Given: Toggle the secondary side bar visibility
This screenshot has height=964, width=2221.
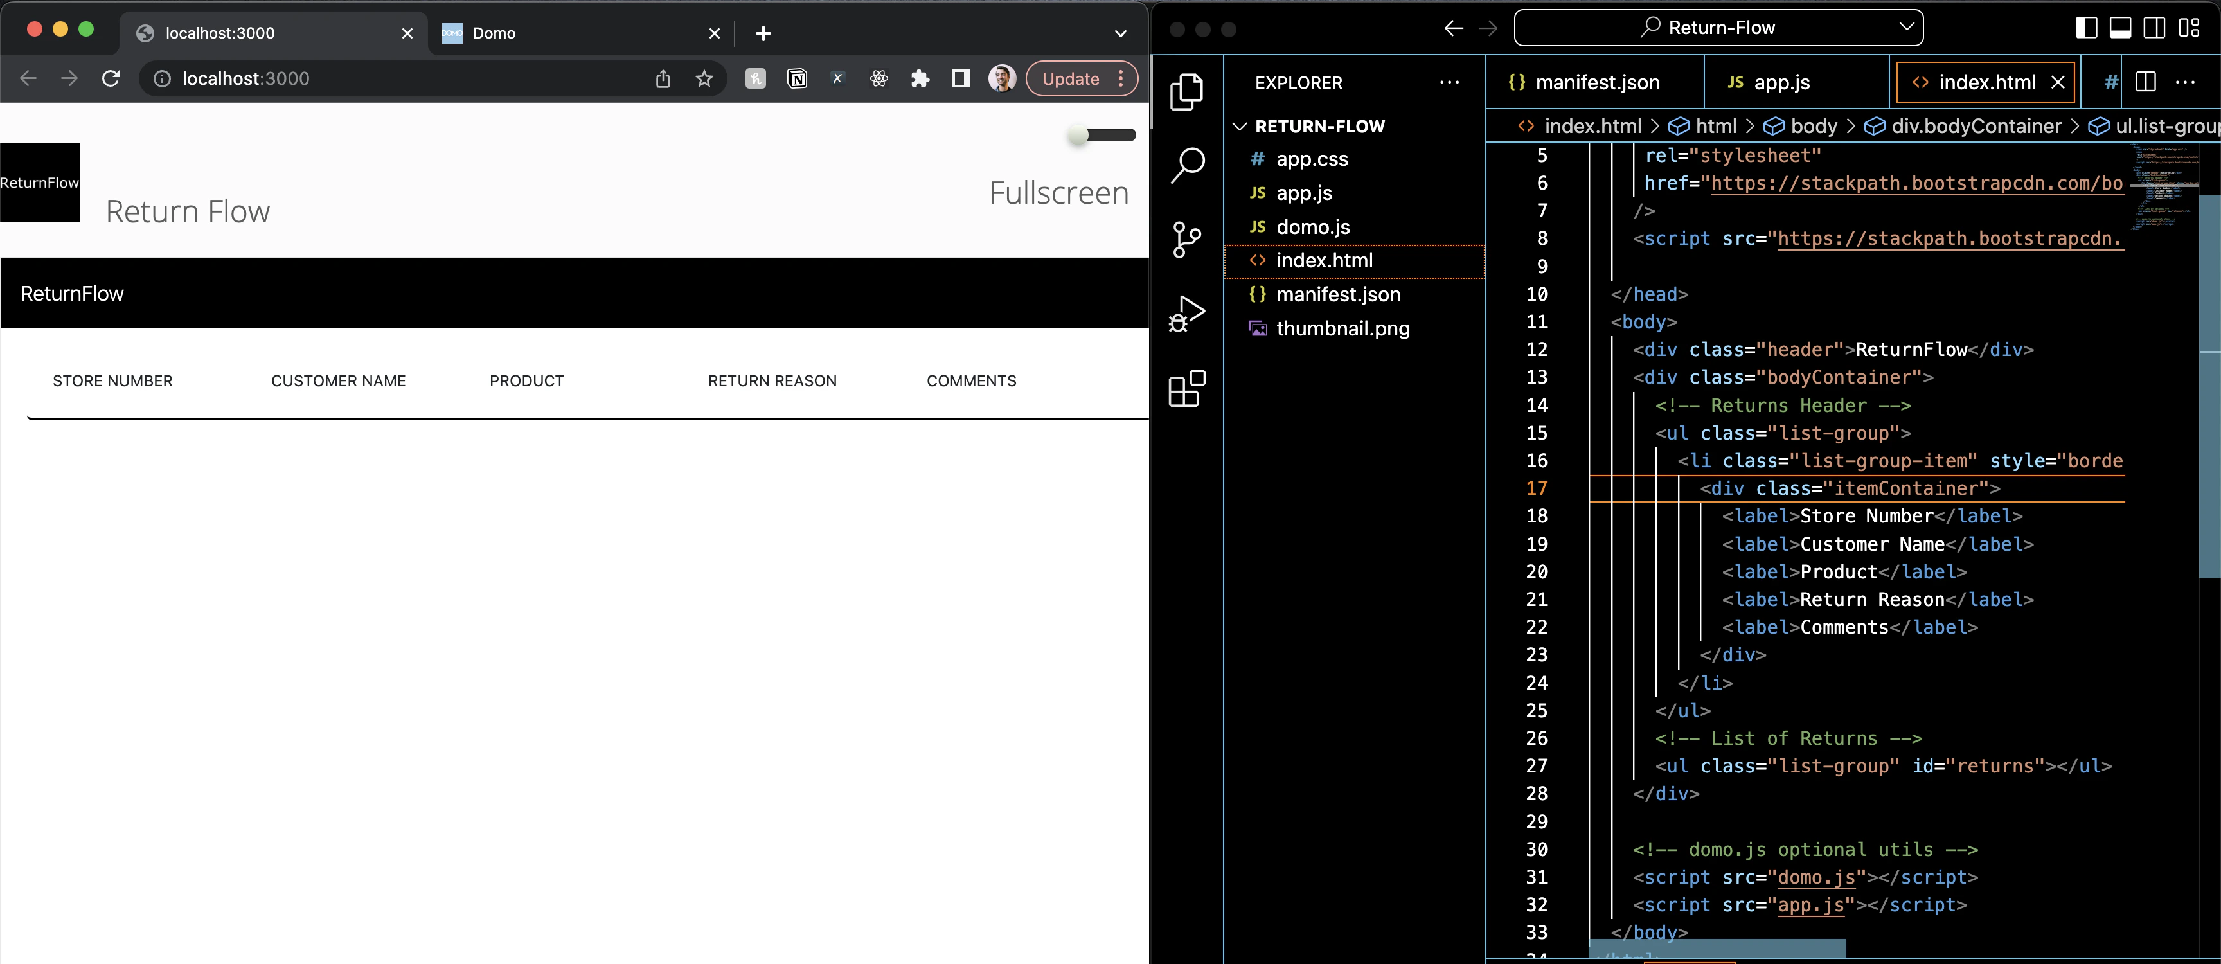Looking at the screenshot, I should point(2155,27).
